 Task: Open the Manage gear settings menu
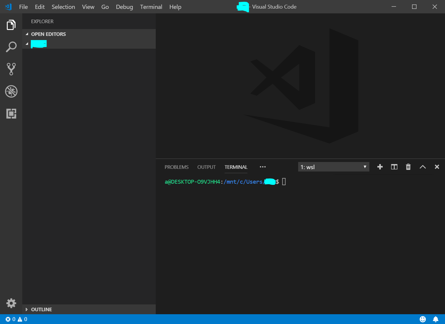pyautogui.click(x=11, y=303)
